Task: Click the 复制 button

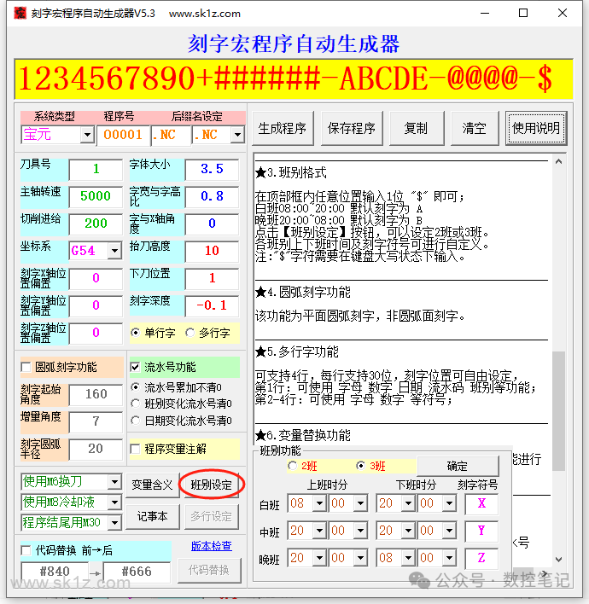Action: [x=417, y=128]
